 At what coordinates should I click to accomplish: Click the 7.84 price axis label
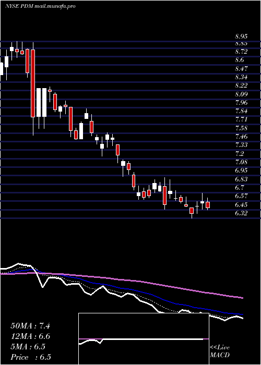pos(241,111)
